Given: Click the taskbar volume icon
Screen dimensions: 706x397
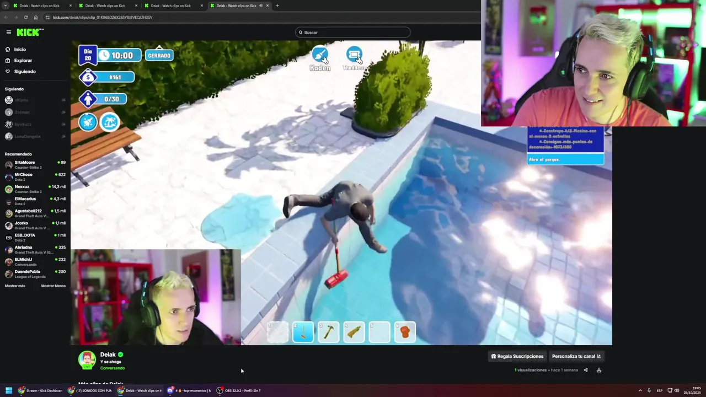Looking at the screenshot, I should [677, 390].
